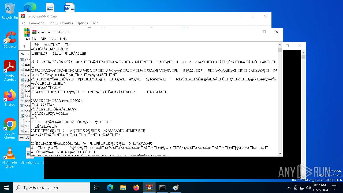Click the console window scrollbar up arrow

[303, 52]
